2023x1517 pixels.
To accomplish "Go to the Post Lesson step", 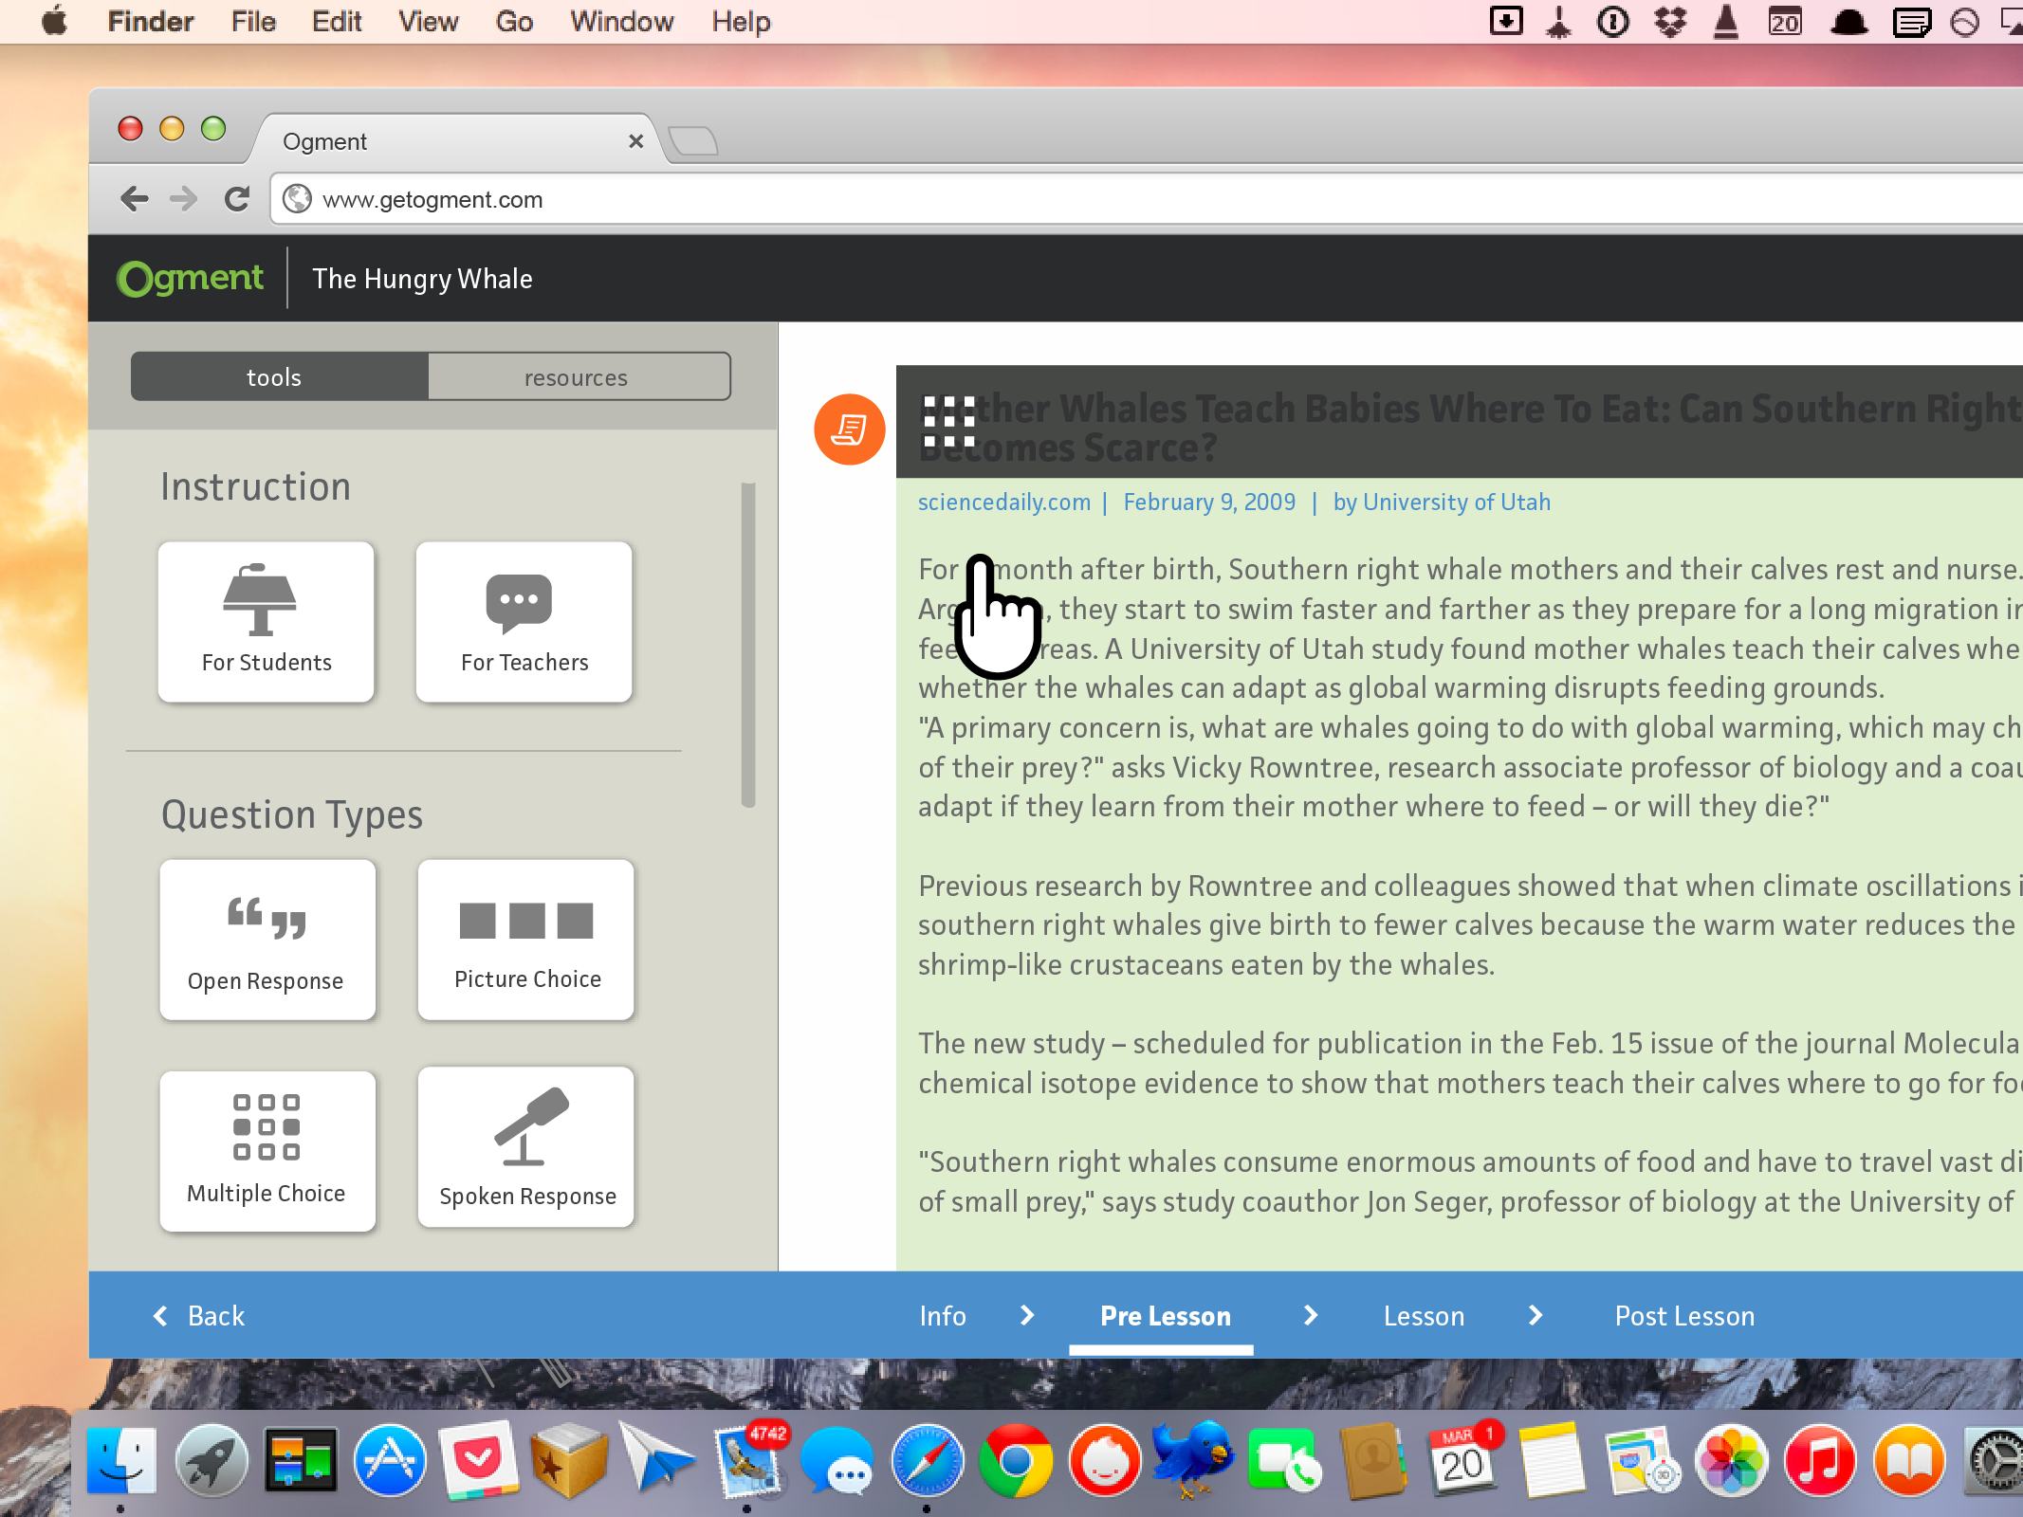I will point(1684,1316).
